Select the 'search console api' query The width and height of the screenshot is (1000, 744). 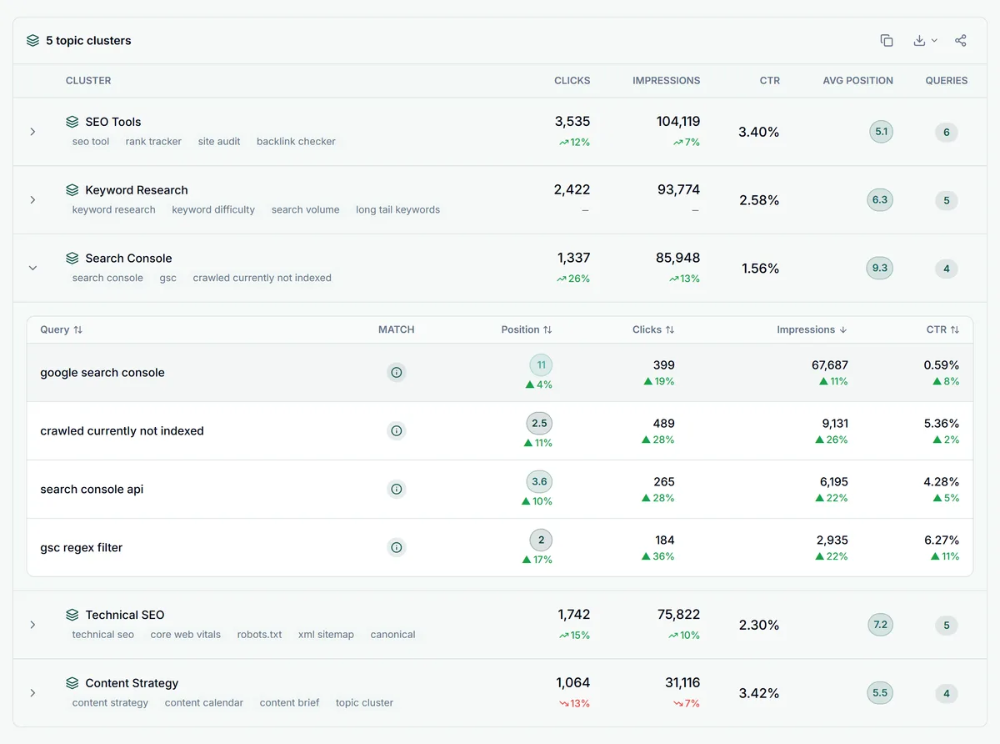click(92, 490)
